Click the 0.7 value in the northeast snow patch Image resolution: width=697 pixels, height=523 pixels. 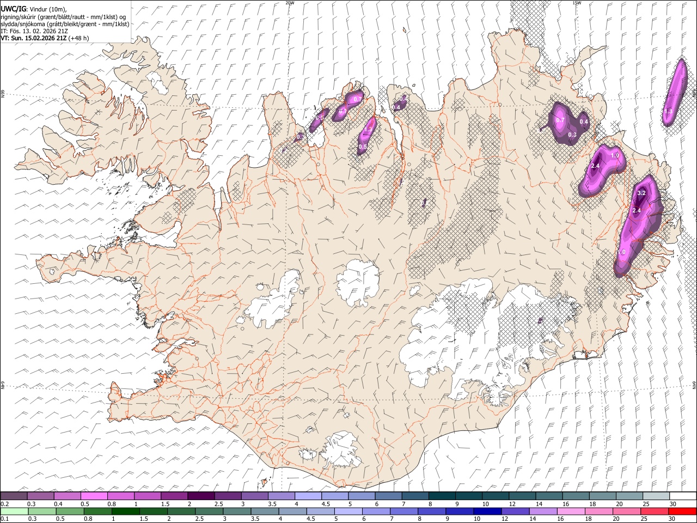point(560,120)
